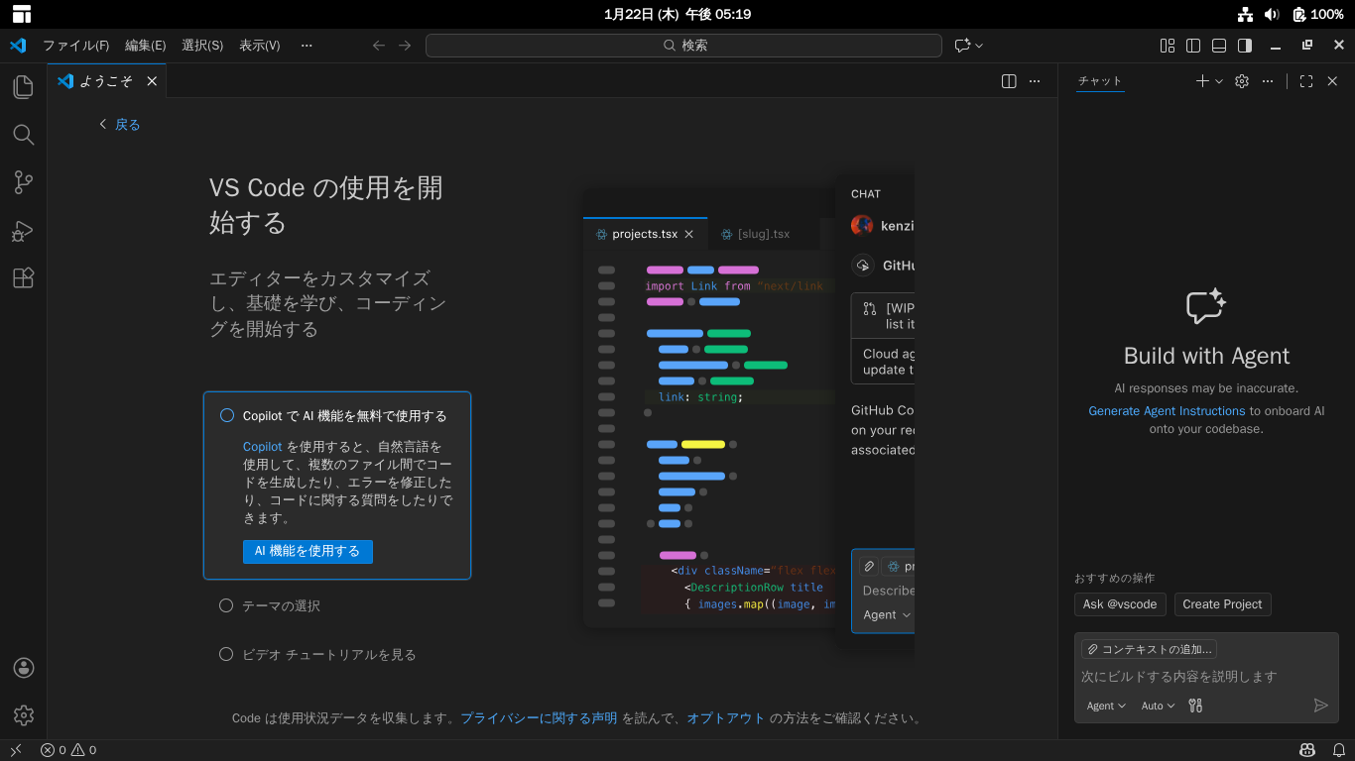
Task: Open Run and Debug view
Action: click(x=24, y=231)
